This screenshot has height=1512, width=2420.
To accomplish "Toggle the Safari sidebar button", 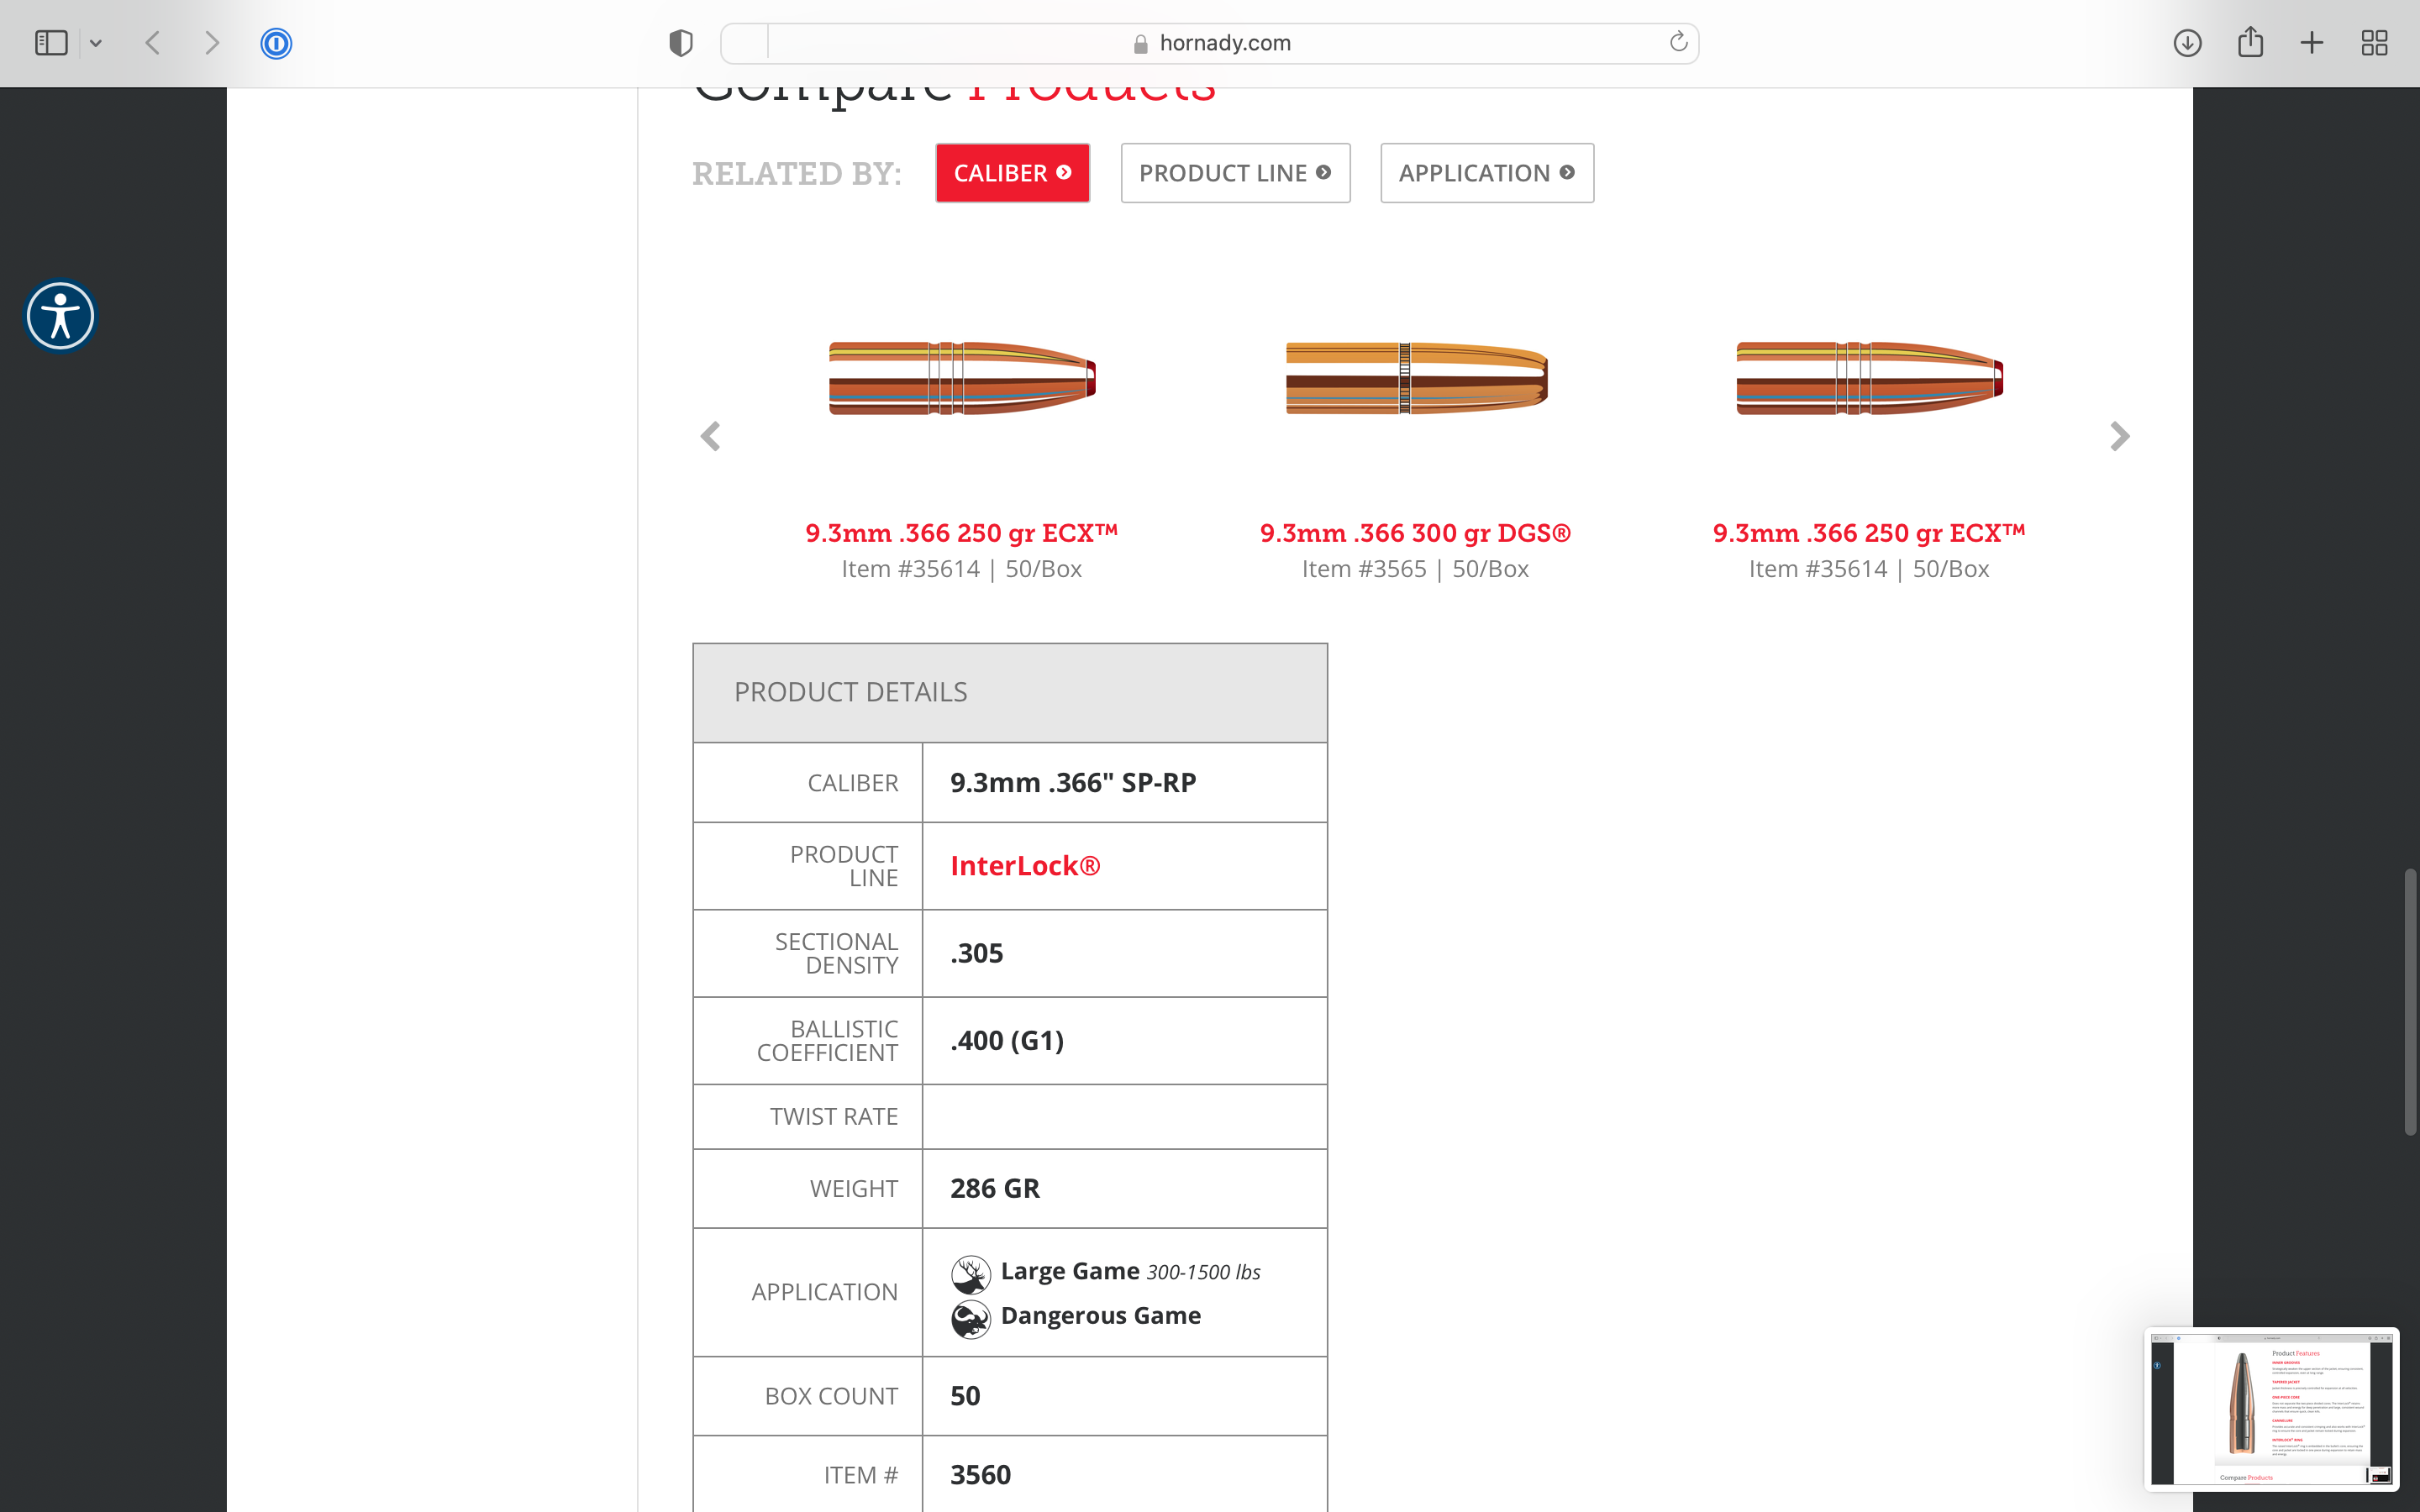I will [x=51, y=43].
